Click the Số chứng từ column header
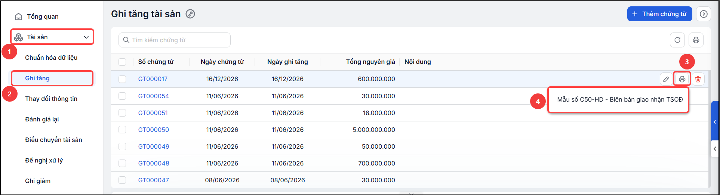 click(156, 62)
